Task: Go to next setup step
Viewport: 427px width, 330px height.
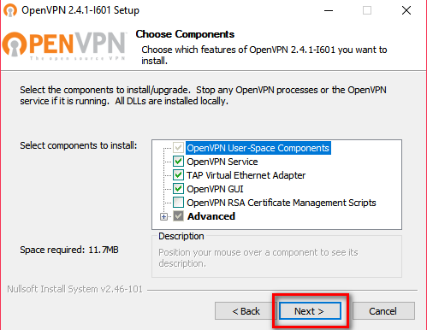Action: pyautogui.click(x=310, y=311)
